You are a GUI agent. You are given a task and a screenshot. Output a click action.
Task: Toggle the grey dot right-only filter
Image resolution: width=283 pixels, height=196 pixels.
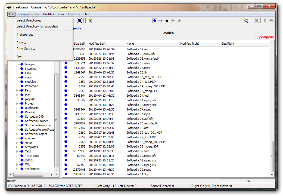tap(179, 21)
